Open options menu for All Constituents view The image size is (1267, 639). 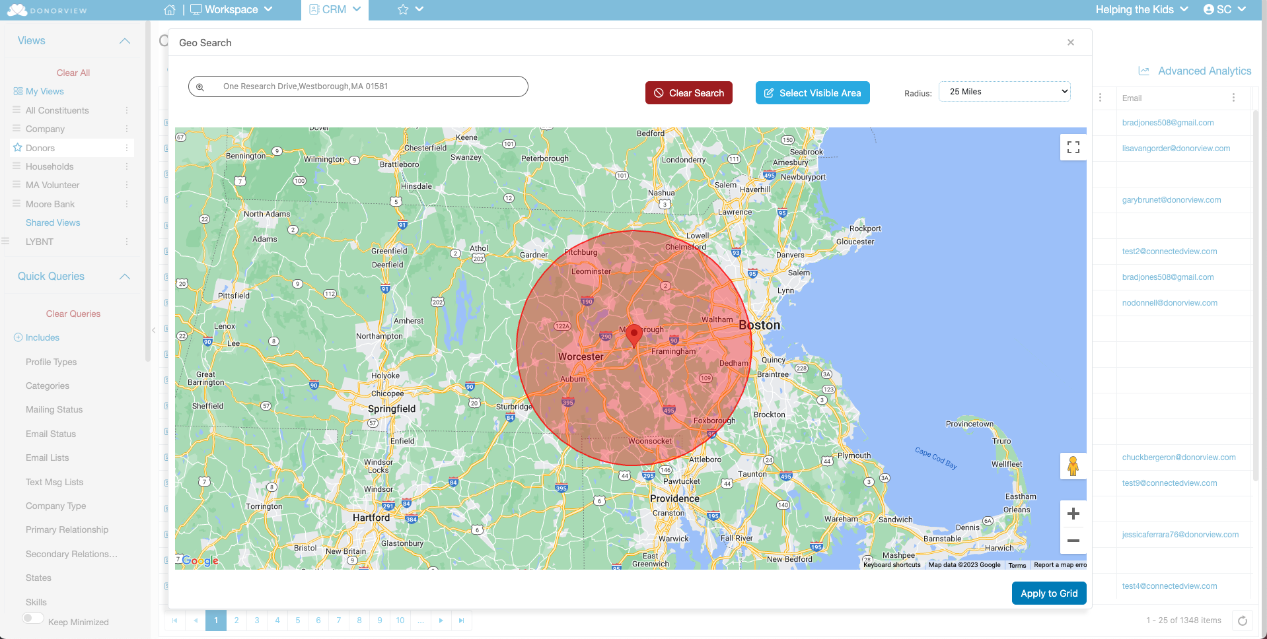pos(127,110)
